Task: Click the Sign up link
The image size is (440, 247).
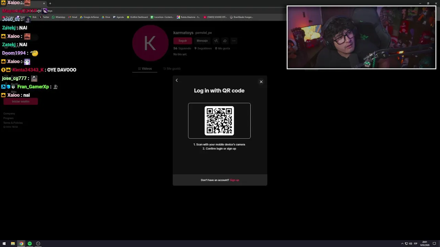Action: (234, 180)
